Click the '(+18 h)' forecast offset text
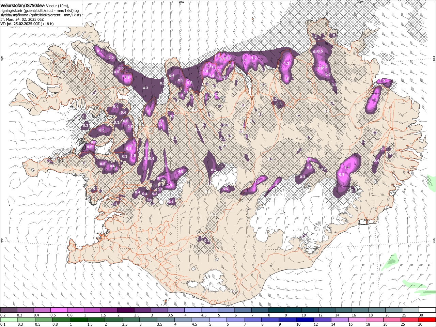The height and width of the screenshot is (327, 436). coord(47,24)
